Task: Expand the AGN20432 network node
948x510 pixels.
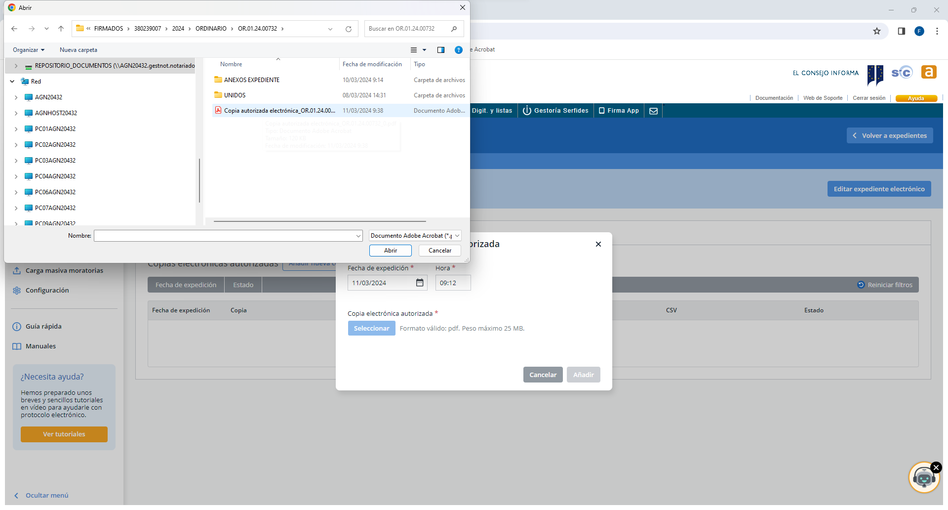Action: pyautogui.click(x=16, y=97)
